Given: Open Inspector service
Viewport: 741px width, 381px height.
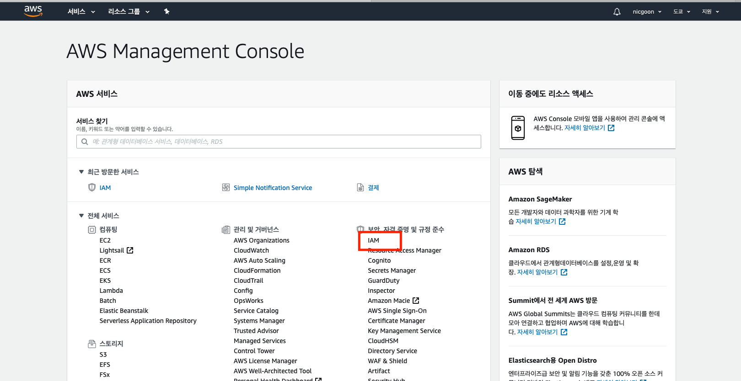Looking at the screenshot, I should coord(381,291).
